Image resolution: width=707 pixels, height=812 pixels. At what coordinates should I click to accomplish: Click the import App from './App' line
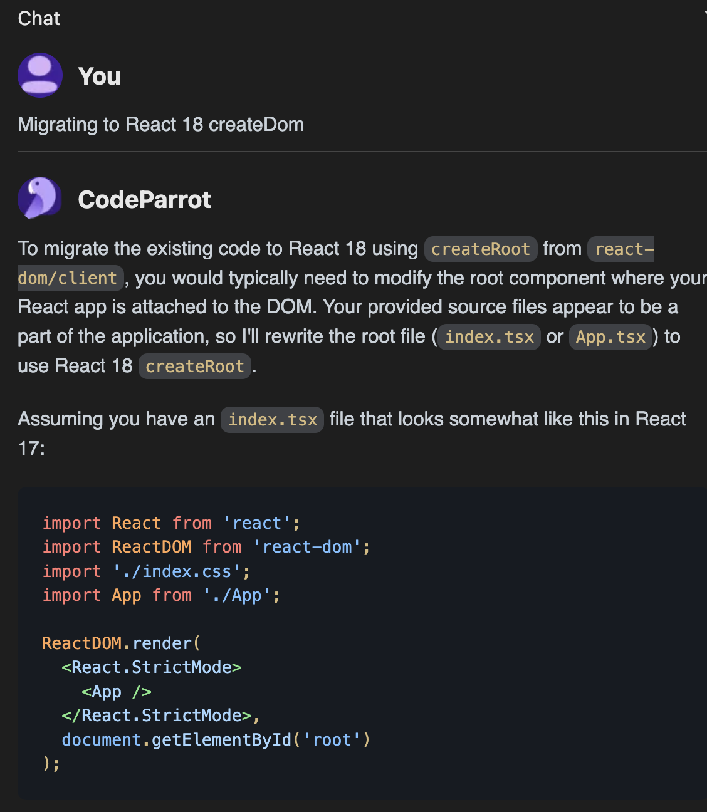pyautogui.click(x=161, y=595)
